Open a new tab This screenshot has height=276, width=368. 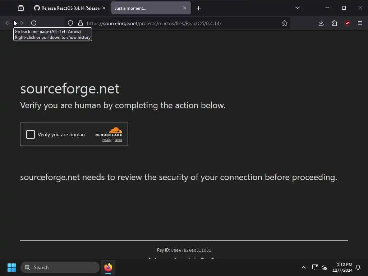198,8
